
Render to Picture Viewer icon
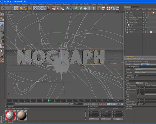pos(58,8)
